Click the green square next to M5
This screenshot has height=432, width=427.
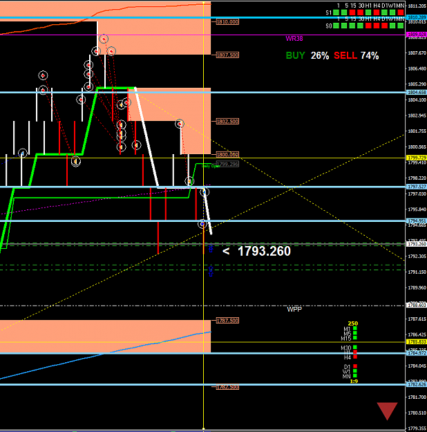coord(355,333)
